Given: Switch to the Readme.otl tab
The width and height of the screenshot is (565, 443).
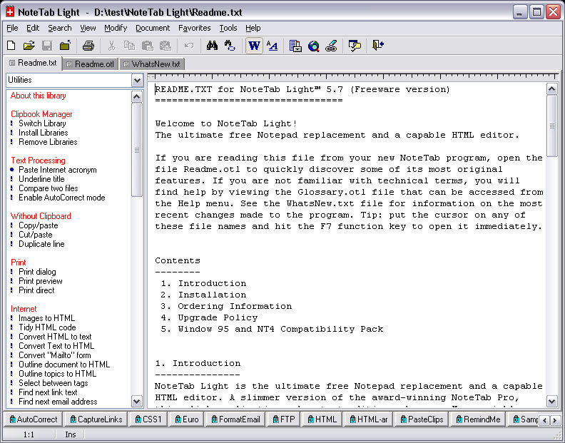Looking at the screenshot, I should click(x=91, y=64).
